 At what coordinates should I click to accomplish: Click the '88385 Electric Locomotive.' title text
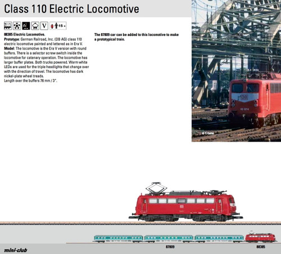(25, 34)
